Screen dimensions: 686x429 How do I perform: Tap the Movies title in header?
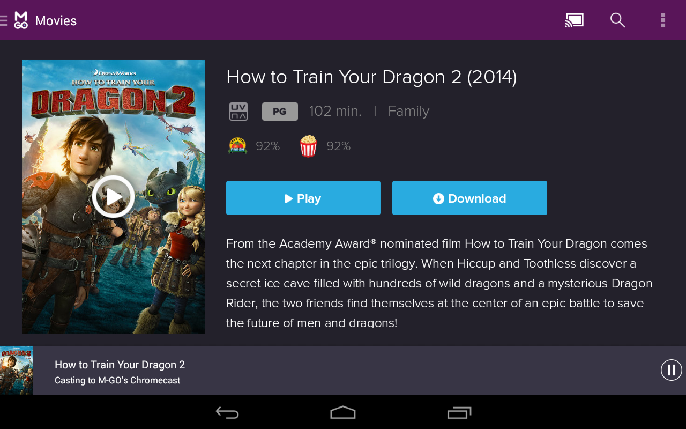[56, 21]
